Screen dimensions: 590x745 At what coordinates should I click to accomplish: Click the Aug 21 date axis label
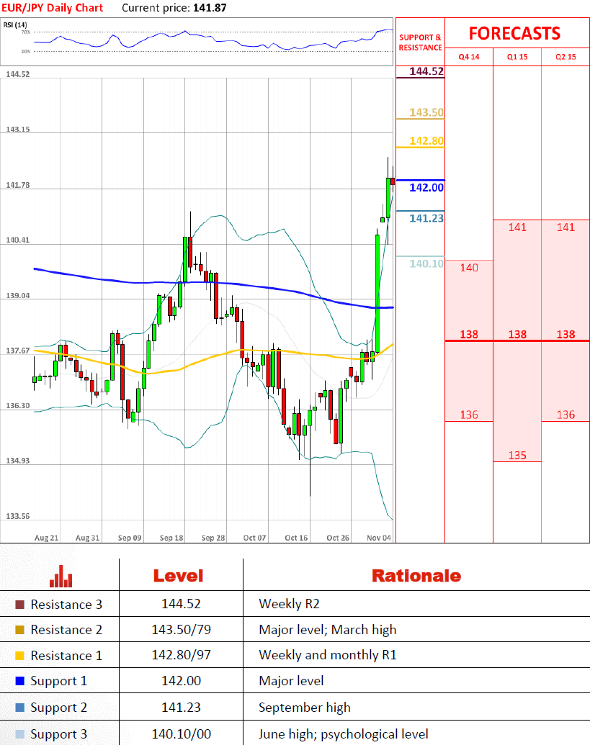point(46,538)
